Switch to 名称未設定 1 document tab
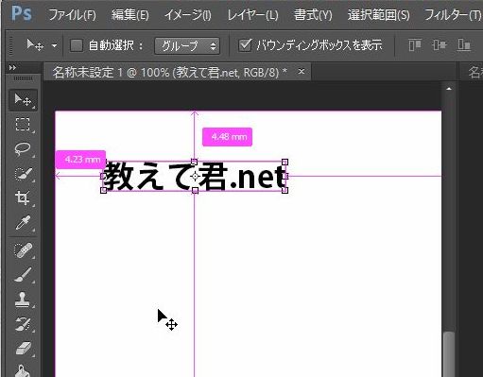Screen dimensions: 483x377 (170, 73)
